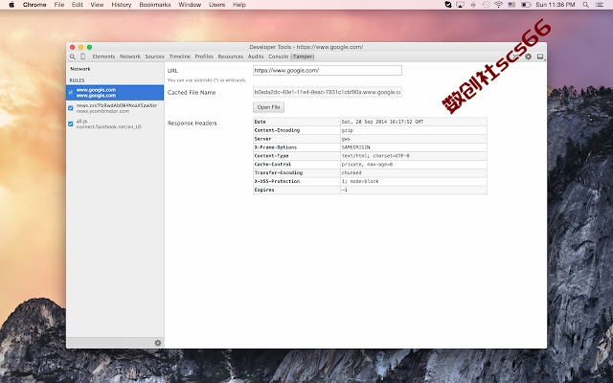Open the Users menu
613x383 pixels.
click(217, 5)
